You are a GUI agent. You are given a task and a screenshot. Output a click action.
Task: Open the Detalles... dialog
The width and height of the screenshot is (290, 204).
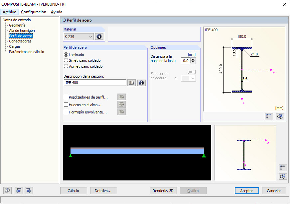[103, 190]
